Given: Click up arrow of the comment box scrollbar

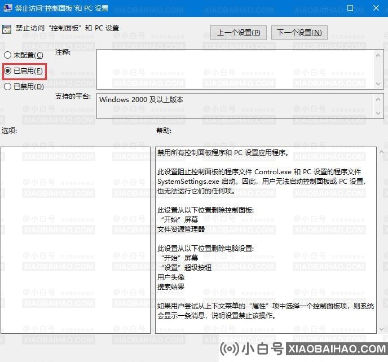Looking at the screenshot, I should pos(378,55).
